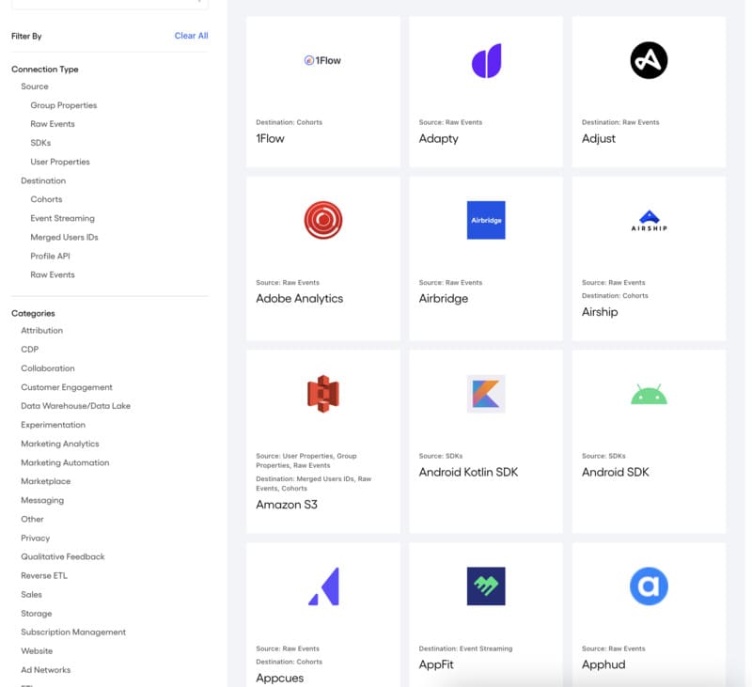
Task: Click the blue Airbridge logo
Action: 486,220
